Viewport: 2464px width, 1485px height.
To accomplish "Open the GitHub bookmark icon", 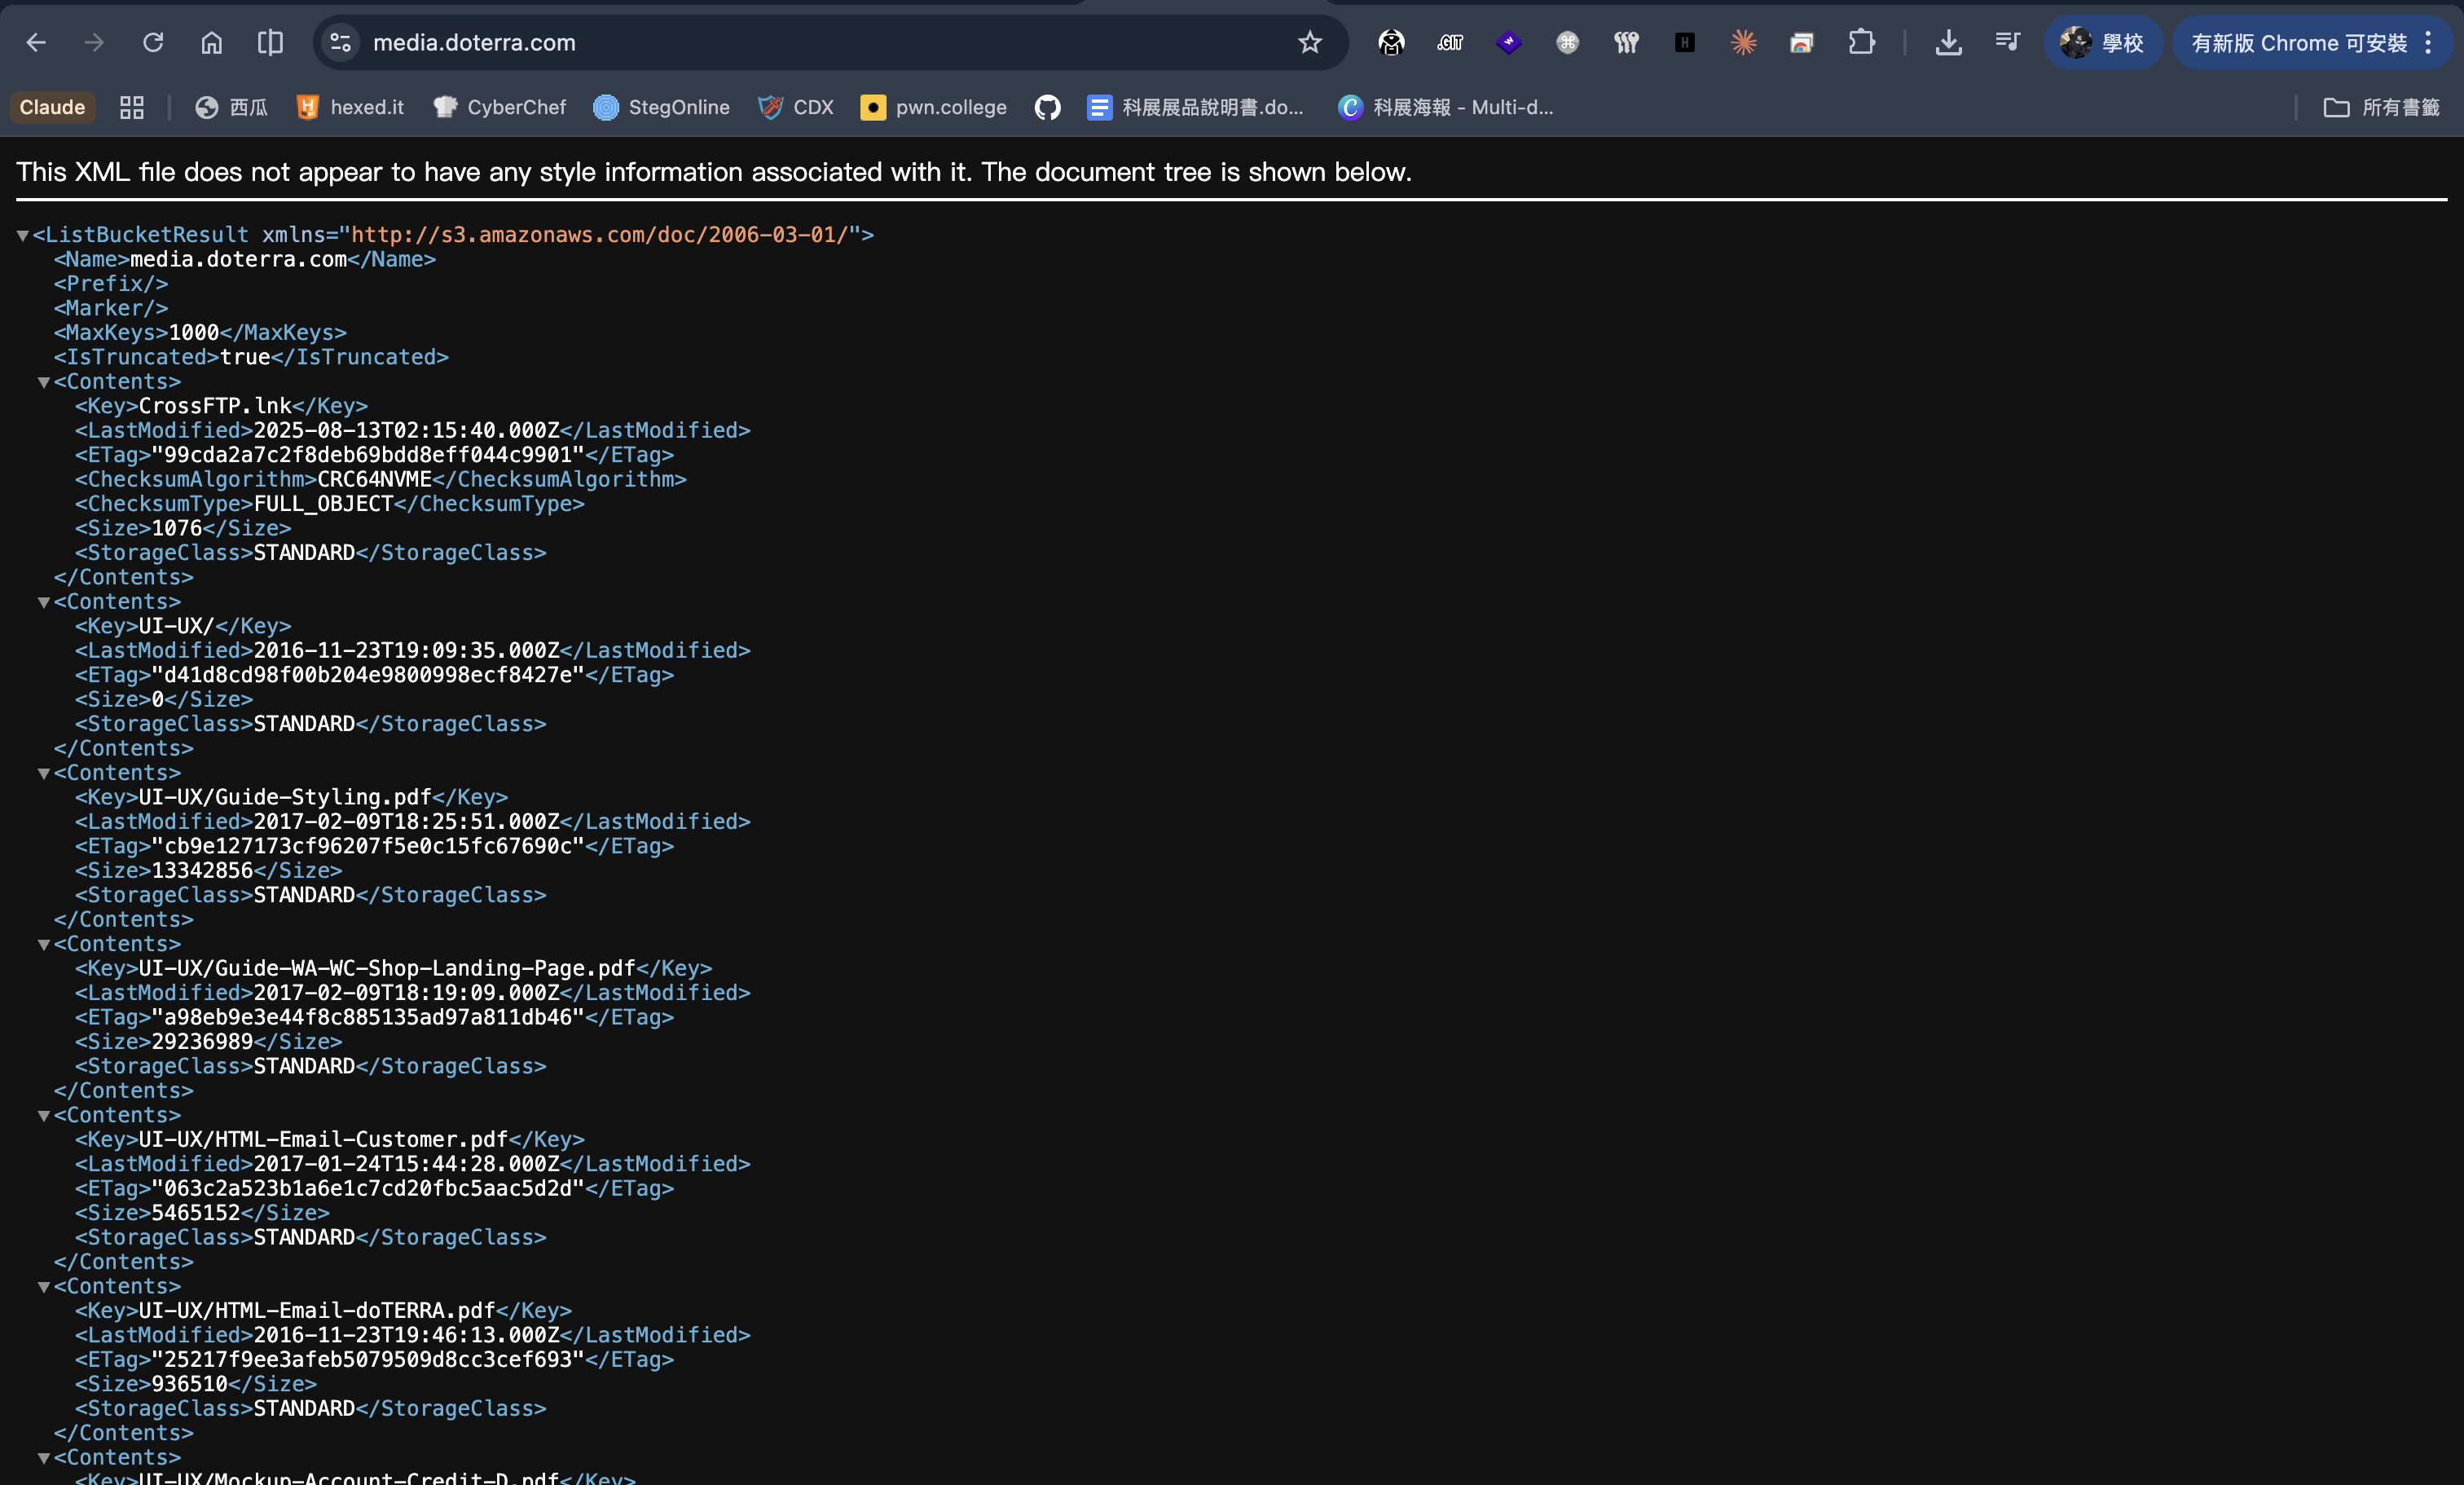I will pyautogui.click(x=1047, y=107).
